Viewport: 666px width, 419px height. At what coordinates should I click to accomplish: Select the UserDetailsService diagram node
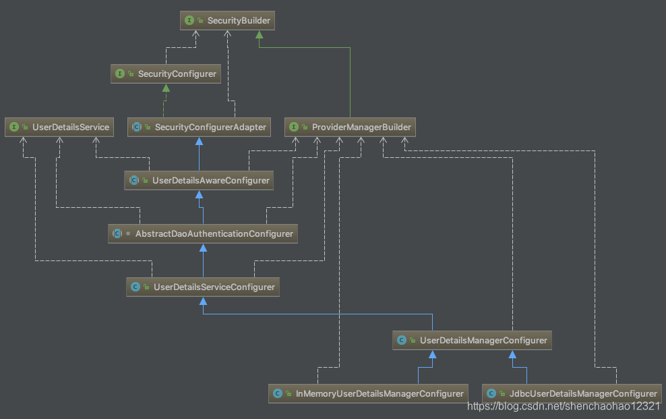(x=59, y=127)
